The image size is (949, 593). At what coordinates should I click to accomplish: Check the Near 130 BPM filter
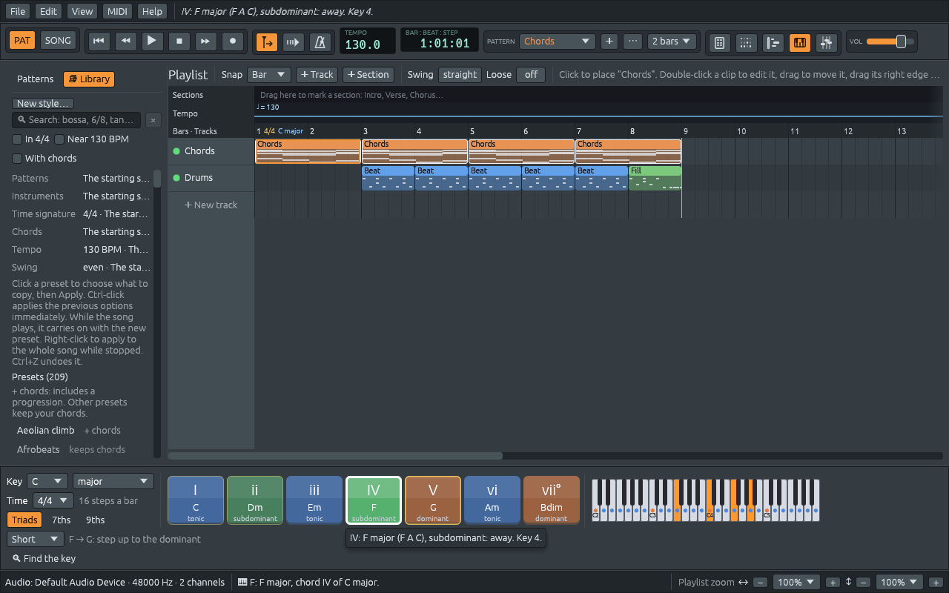pos(91,139)
